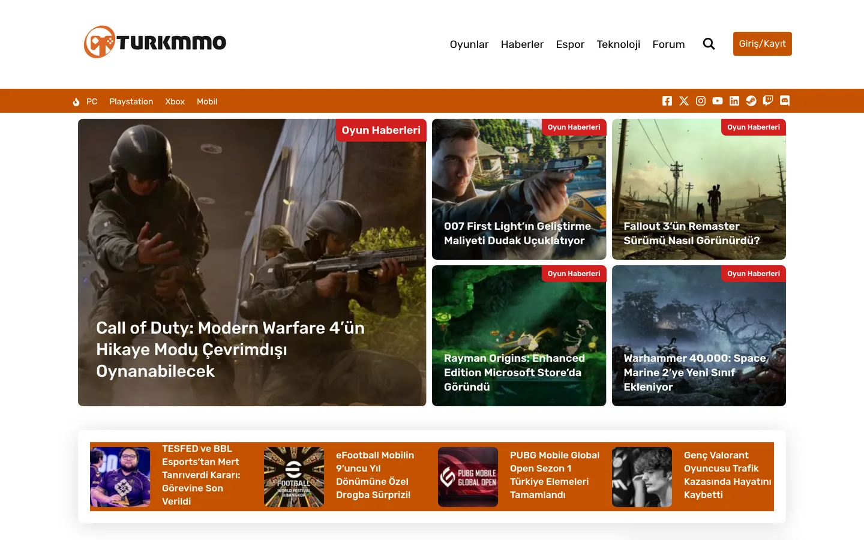This screenshot has height=540, width=864.
Task: Open the Instagram icon
Action: [701, 101]
